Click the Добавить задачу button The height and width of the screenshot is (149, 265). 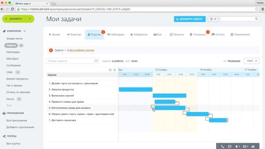point(190,19)
